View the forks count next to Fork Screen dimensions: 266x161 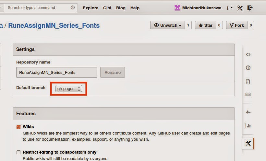[x=250, y=25]
